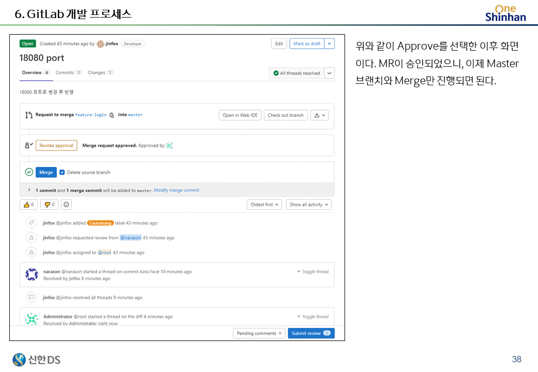Click the green check circle next to Merge
This screenshot has width=538, height=372.
pyautogui.click(x=29, y=172)
